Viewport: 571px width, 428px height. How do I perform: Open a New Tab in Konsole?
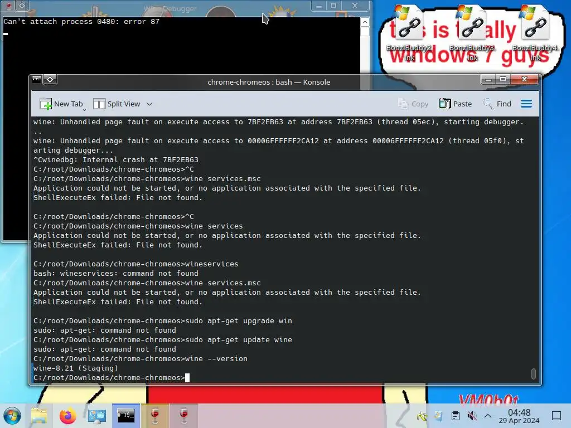point(61,104)
